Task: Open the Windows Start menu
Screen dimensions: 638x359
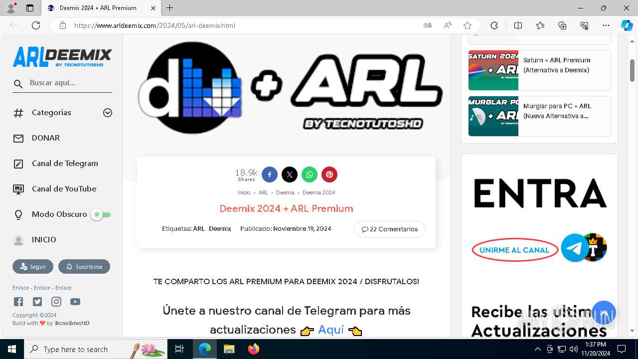Action: pyautogui.click(x=11, y=349)
